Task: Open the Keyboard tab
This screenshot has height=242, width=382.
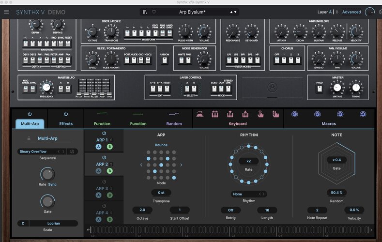Action: (x=238, y=124)
